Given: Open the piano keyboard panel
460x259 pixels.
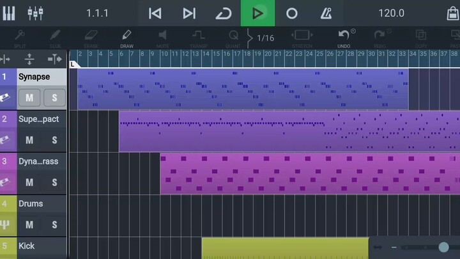Looking at the screenshot, I should (10, 13).
